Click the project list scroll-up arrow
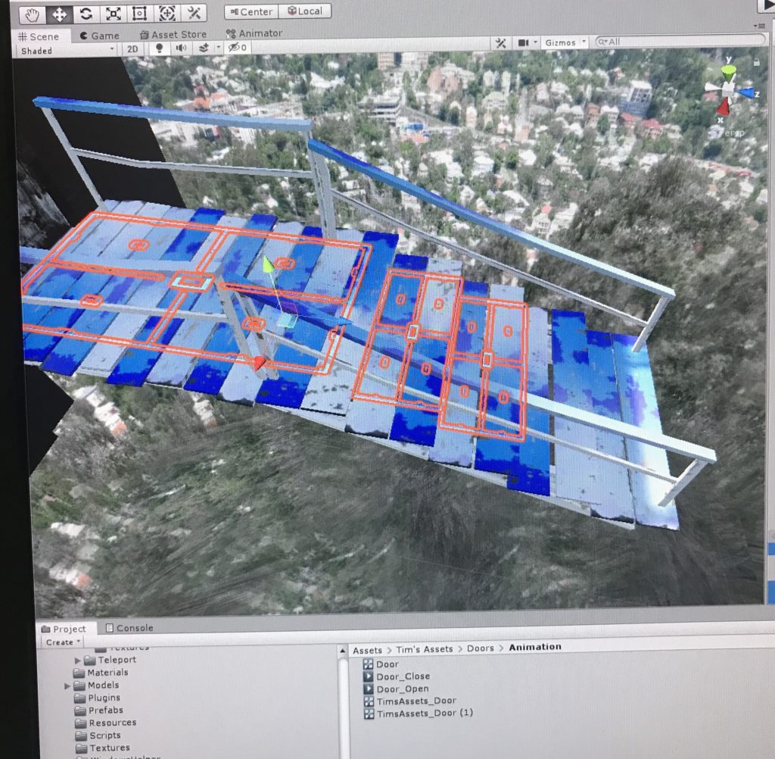This screenshot has width=775, height=759. pyautogui.click(x=343, y=651)
